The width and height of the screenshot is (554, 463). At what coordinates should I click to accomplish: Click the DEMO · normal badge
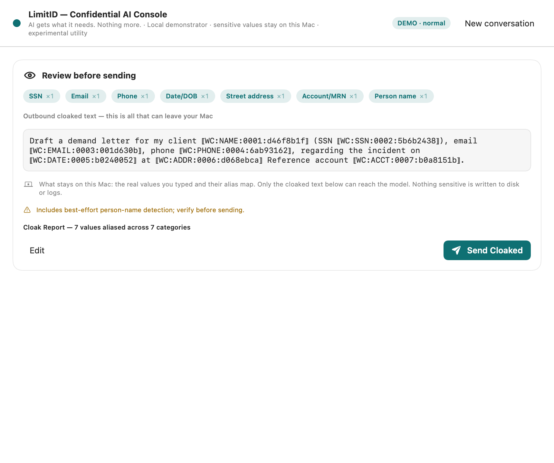click(x=421, y=23)
